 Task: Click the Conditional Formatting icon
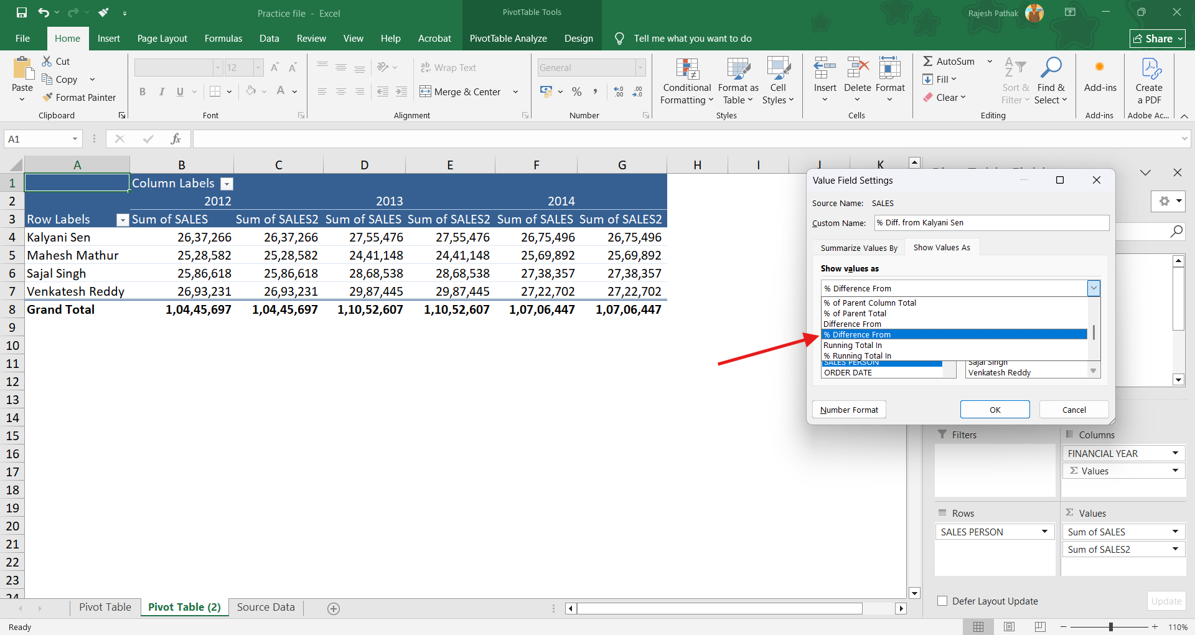687,70
